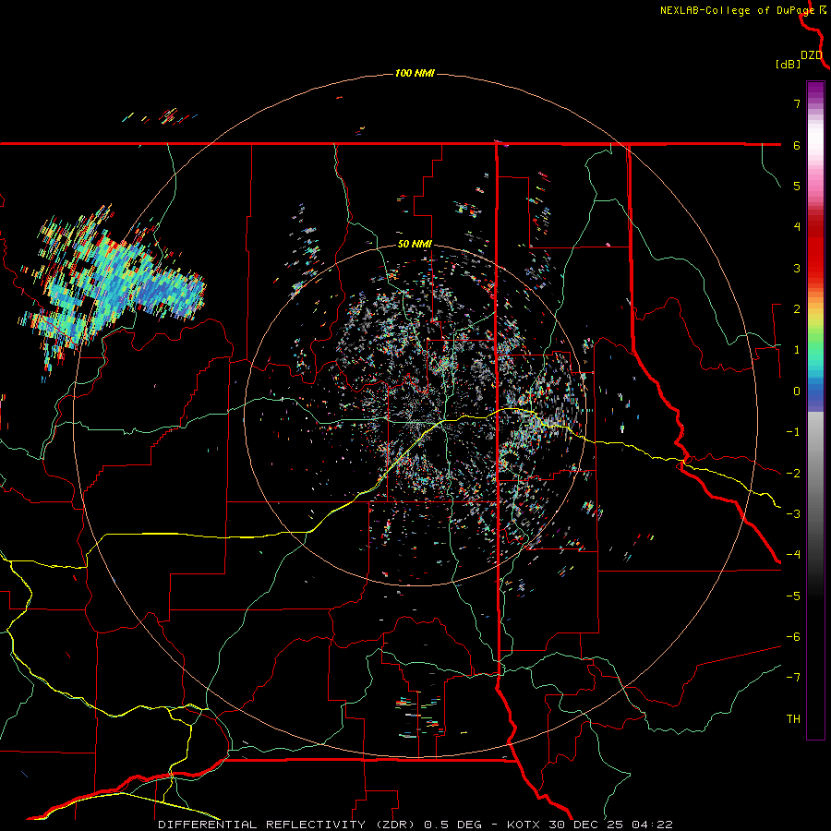Click the 6 value on color scale

[797, 145]
